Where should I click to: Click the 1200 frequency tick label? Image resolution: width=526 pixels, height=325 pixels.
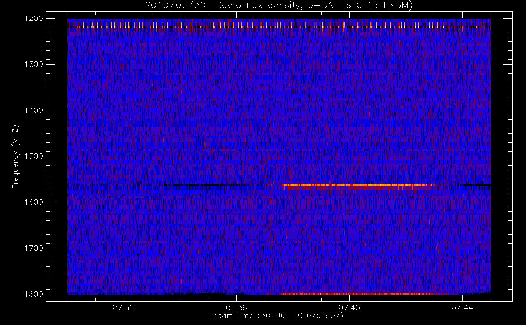pos(34,19)
